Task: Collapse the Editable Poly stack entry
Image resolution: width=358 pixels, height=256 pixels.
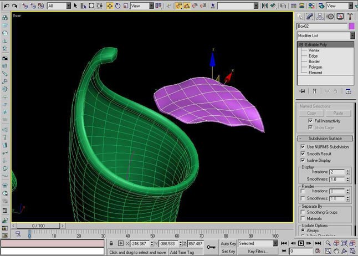Action: click(301, 45)
